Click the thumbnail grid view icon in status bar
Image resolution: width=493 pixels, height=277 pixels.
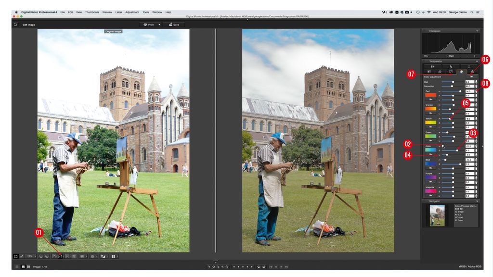pos(17,266)
